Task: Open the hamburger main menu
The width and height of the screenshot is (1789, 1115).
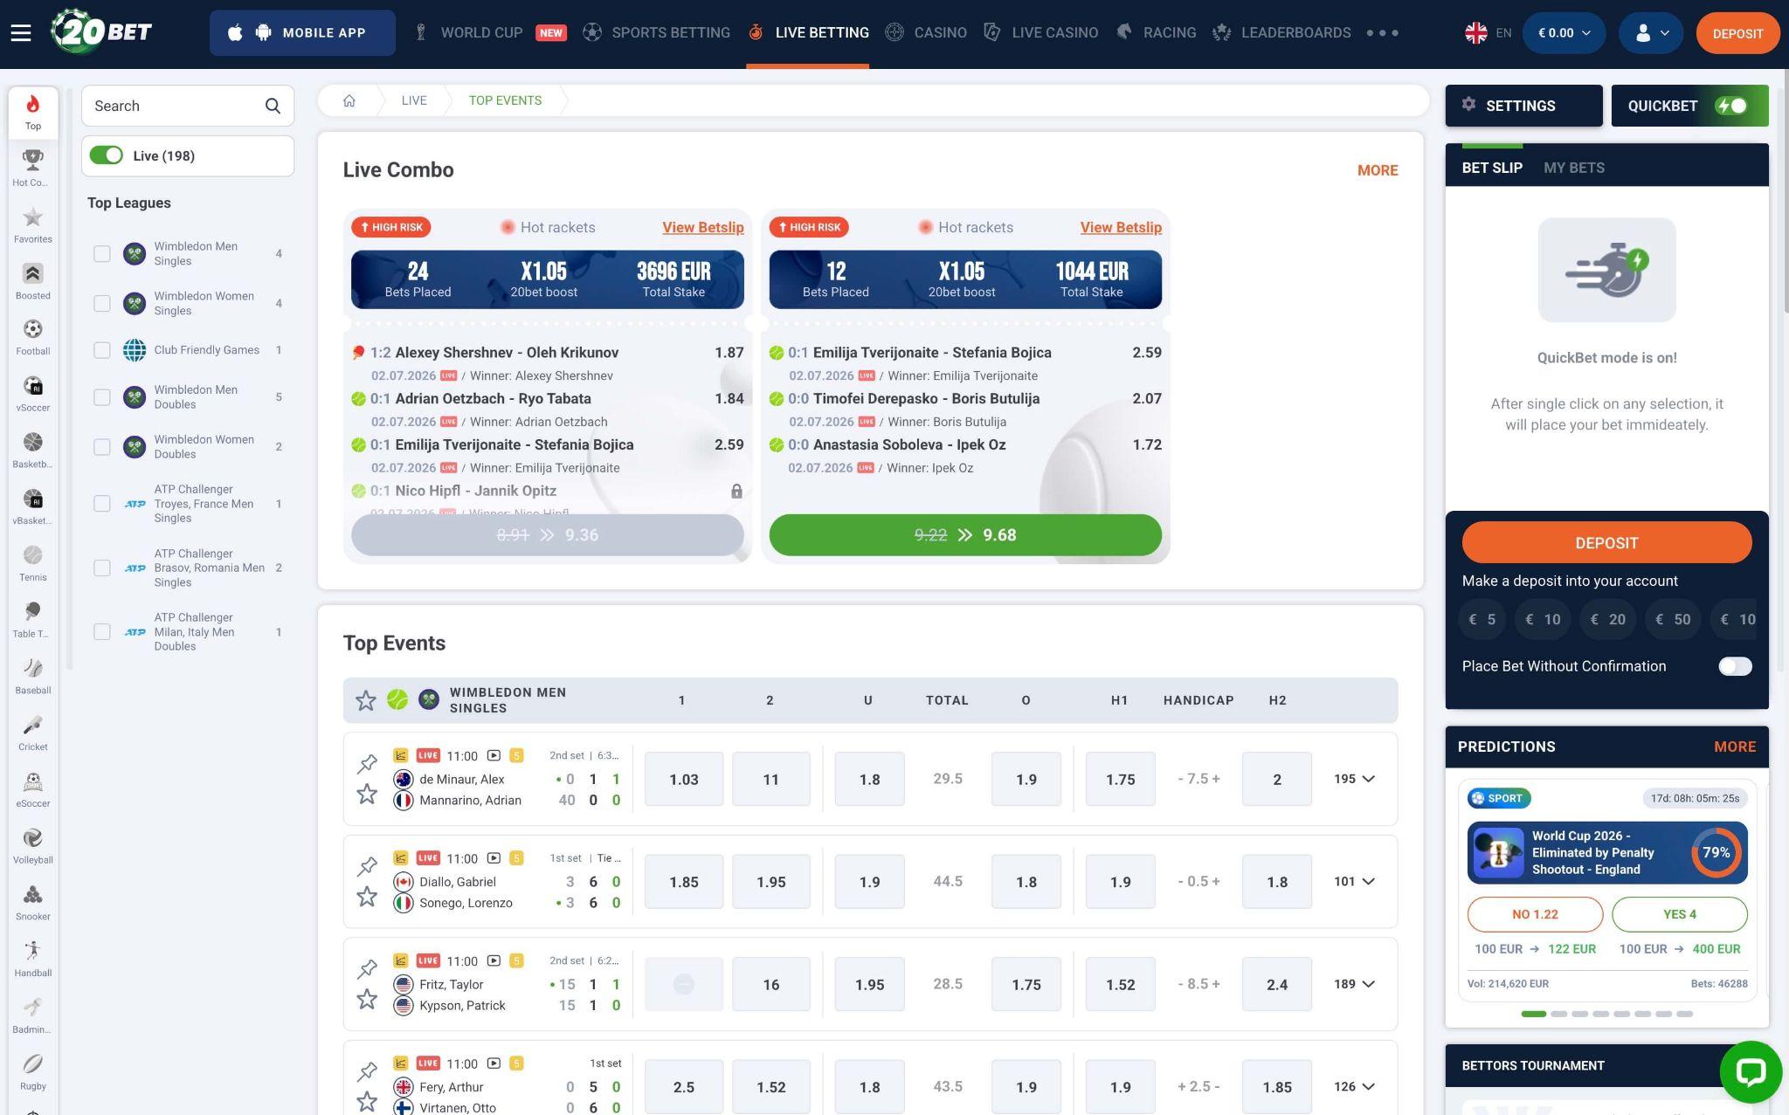Action: point(21,33)
